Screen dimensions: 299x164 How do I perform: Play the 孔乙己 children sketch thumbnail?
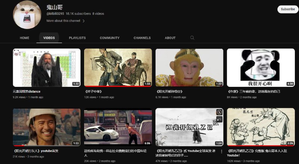pyautogui.click(x=261, y=127)
